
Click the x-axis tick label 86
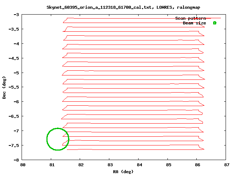pos(197,165)
